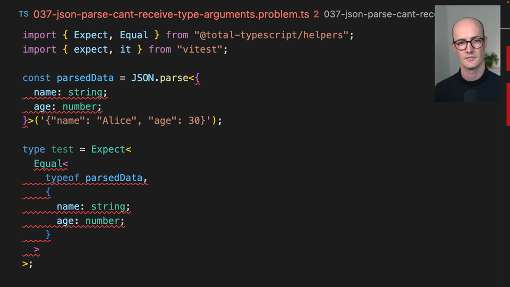Click the "@total-typescript/helpers" import path
This screenshot has height=287, width=510.
point(274,35)
